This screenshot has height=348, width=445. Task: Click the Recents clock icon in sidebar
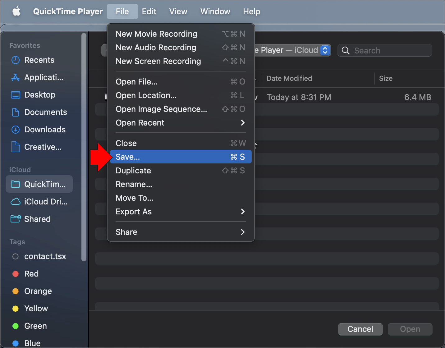(x=15, y=60)
